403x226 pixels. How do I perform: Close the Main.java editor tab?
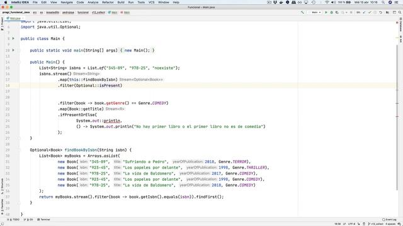(23, 18)
